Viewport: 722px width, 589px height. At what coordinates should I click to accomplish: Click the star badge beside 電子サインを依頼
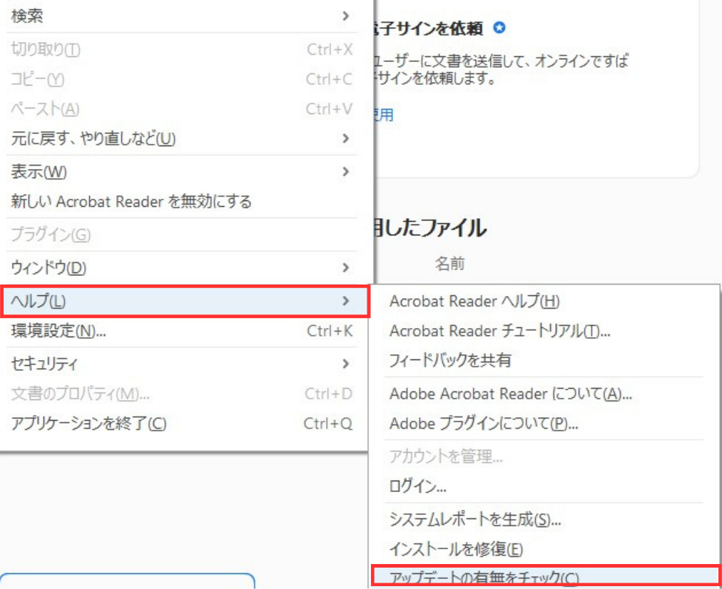[500, 29]
